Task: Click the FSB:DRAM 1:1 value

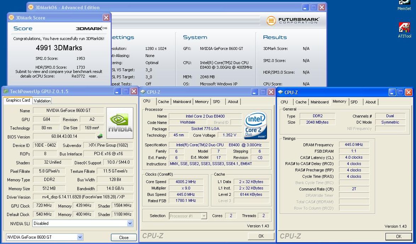Action: pyautogui.click(x=354, y=151)
